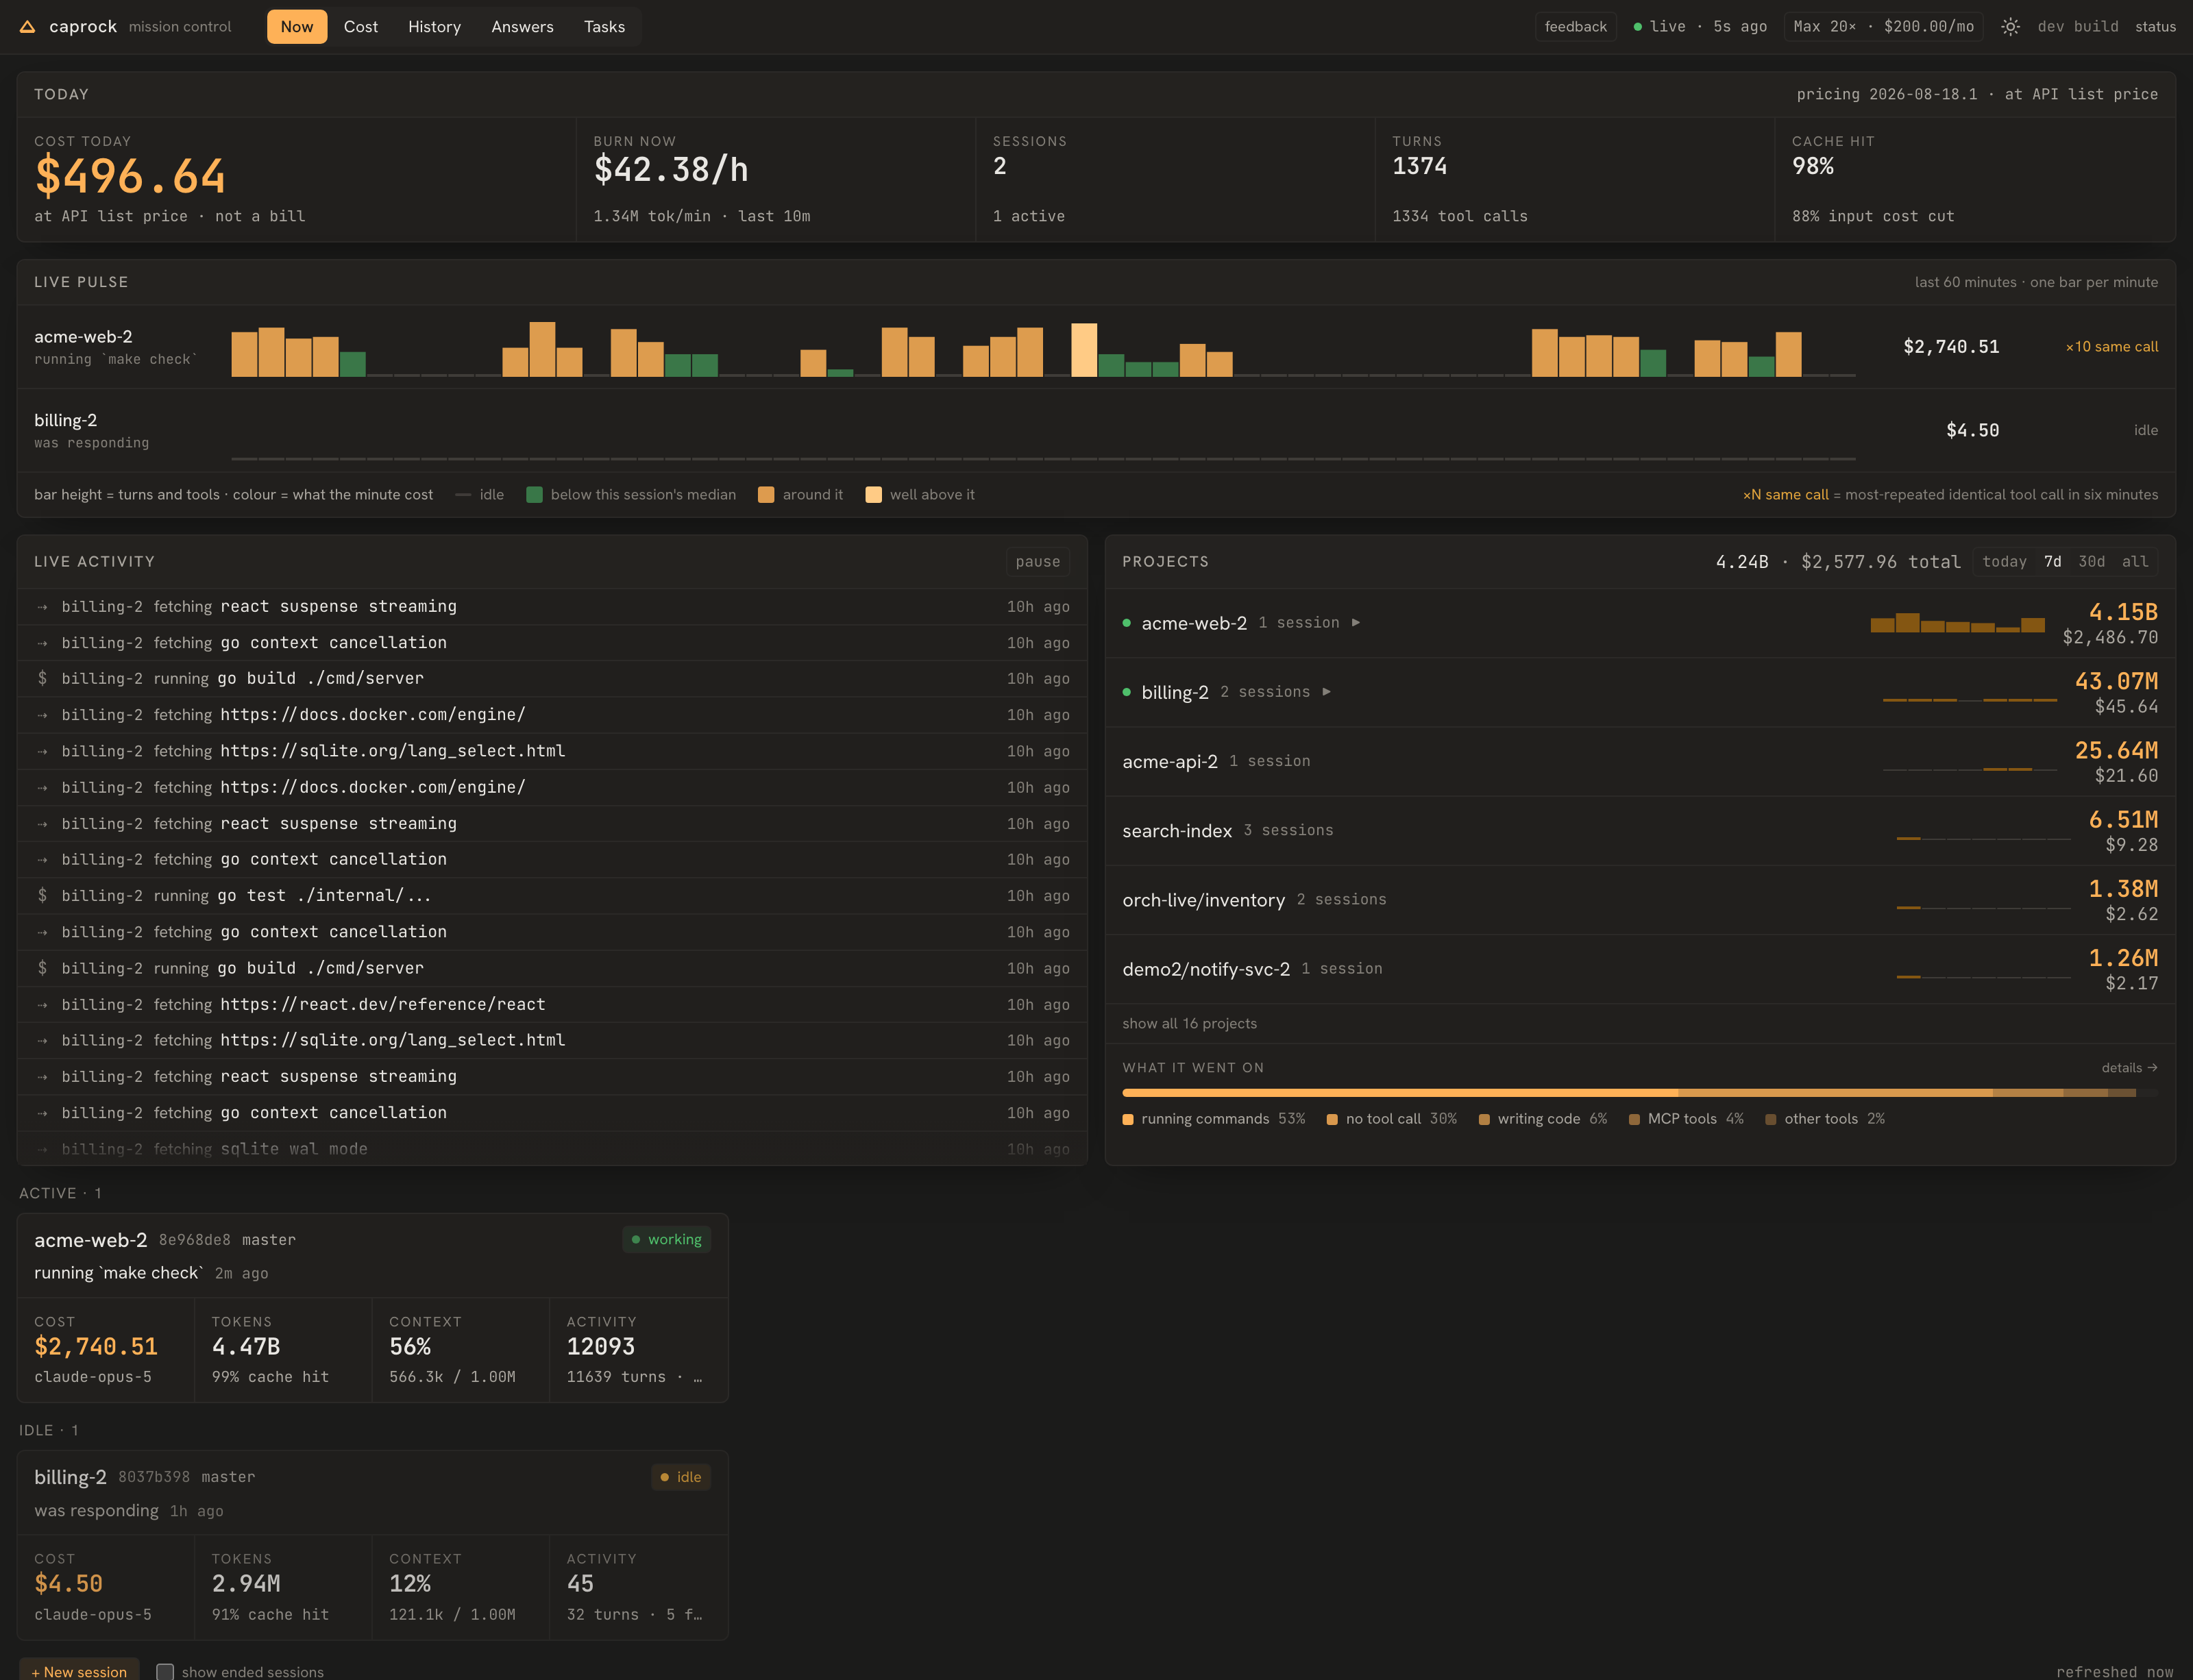
Task: Expand acme-web-2 project sessions triangle
Action: pos(1356,623)
